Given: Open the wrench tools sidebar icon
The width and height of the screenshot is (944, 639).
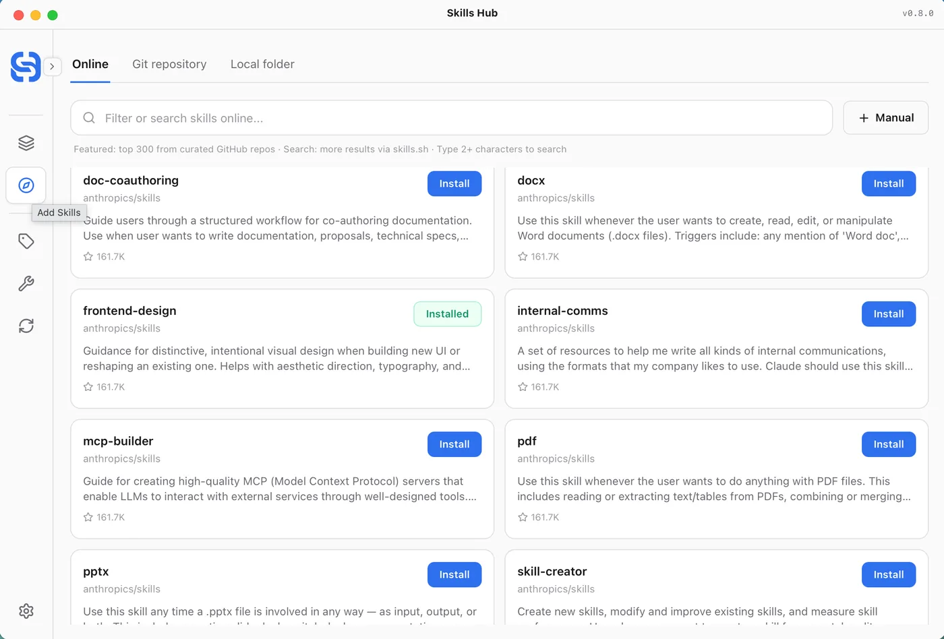Looking at the screenshot, I should tap(26, 284).
